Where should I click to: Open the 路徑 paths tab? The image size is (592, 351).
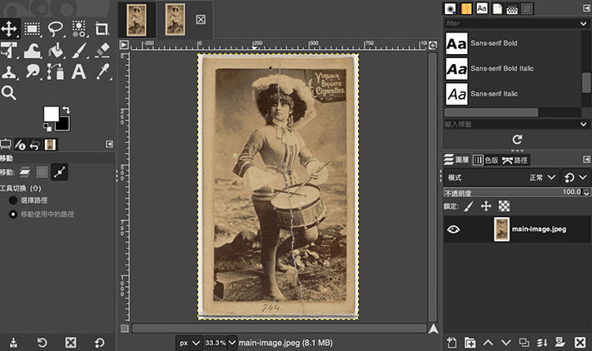coord(515,160)
